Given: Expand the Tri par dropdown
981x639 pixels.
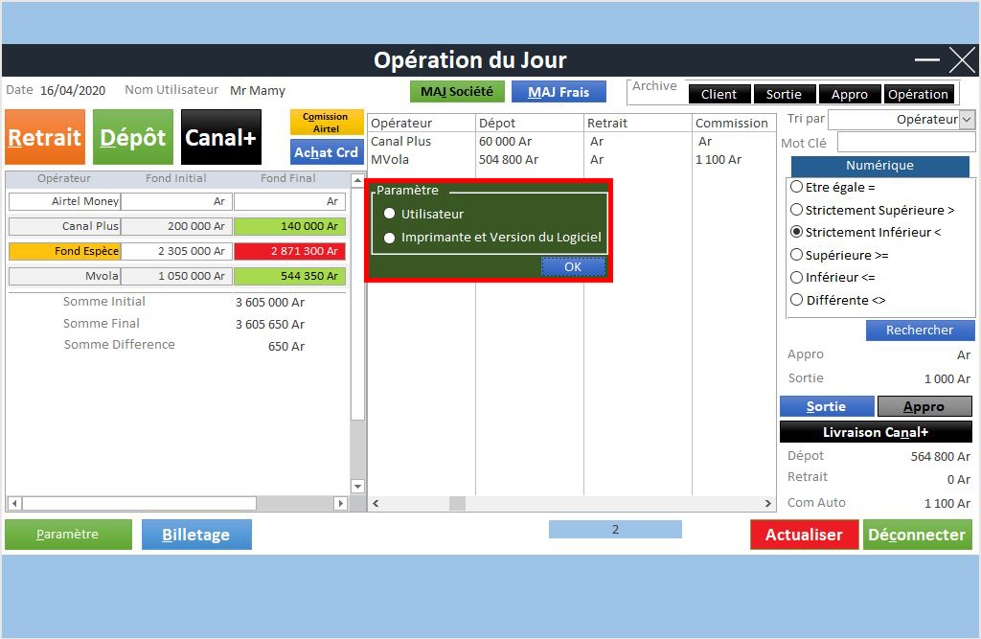Looking at the screenshot, I should click(x=966, y=120).
